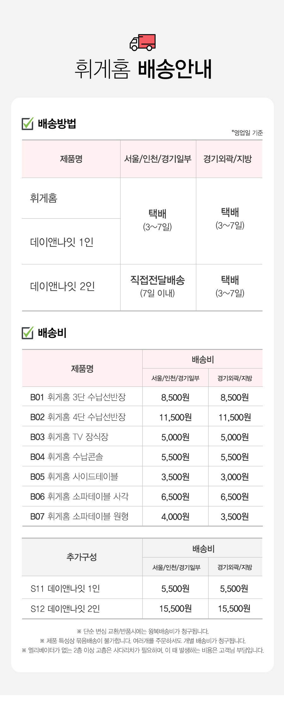Select S11 데이앤나잇 1인 add-on row

(x=142, y=588)
